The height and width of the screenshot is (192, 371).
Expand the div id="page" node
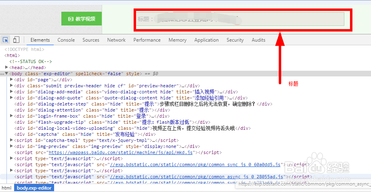point(11,79)
